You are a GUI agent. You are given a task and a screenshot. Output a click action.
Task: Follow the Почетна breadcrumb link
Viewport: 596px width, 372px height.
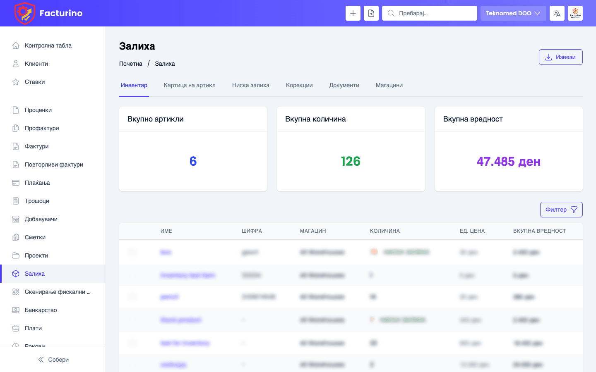click(131, 64)
